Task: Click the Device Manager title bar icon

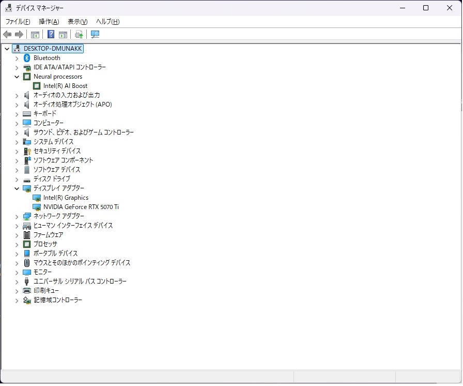Action: 8,8
